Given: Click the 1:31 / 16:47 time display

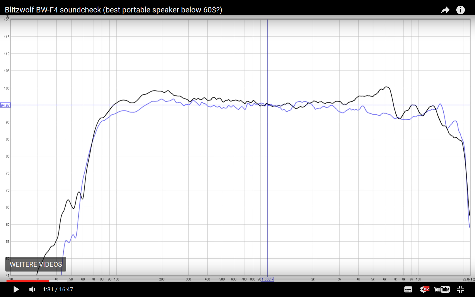Looking at the screenshot, I should [58, 289].
